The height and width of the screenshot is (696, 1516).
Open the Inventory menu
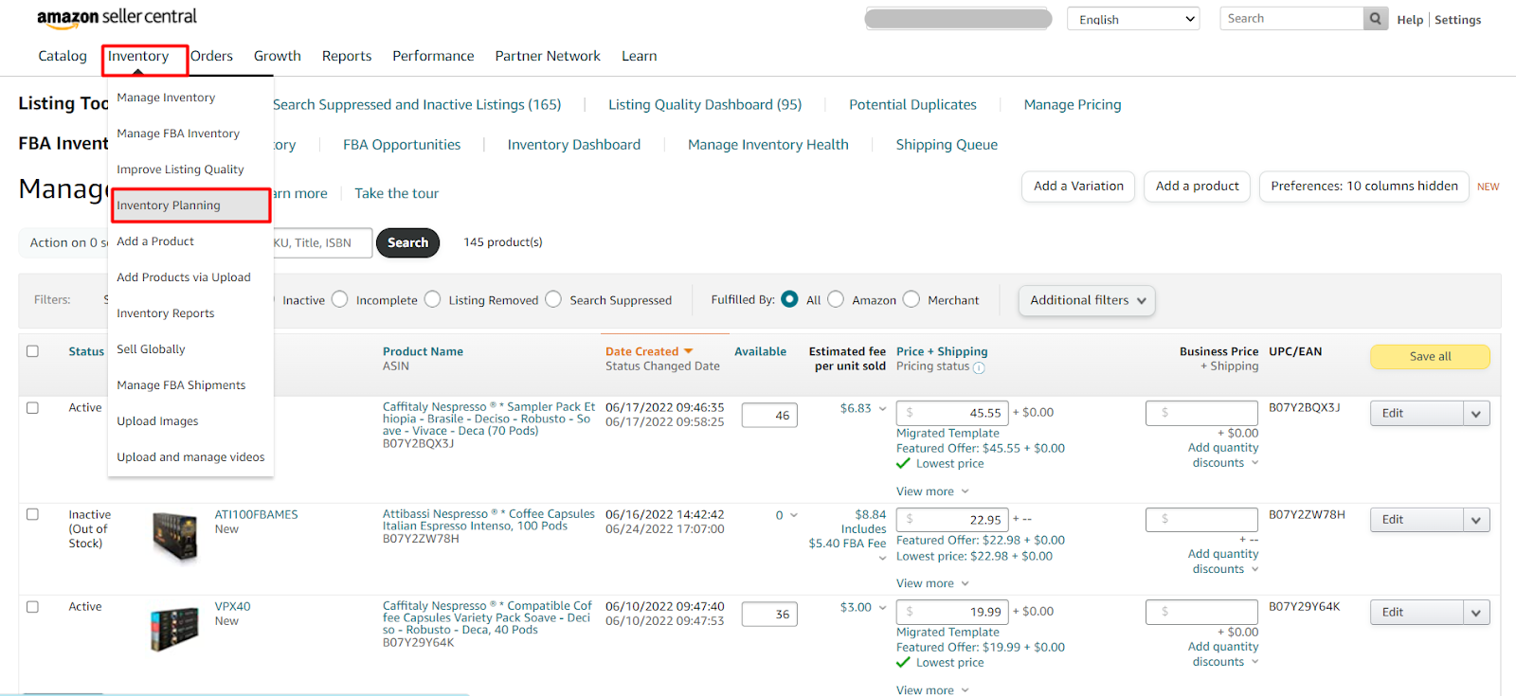[x=138, y=56]
